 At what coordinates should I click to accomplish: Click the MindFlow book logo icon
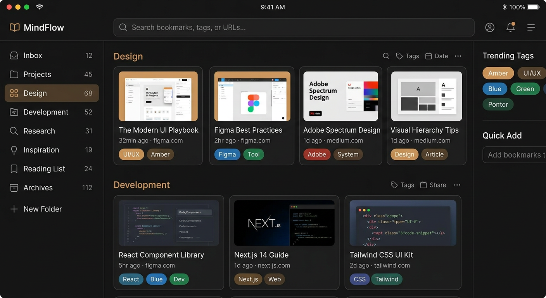point(15,28)
